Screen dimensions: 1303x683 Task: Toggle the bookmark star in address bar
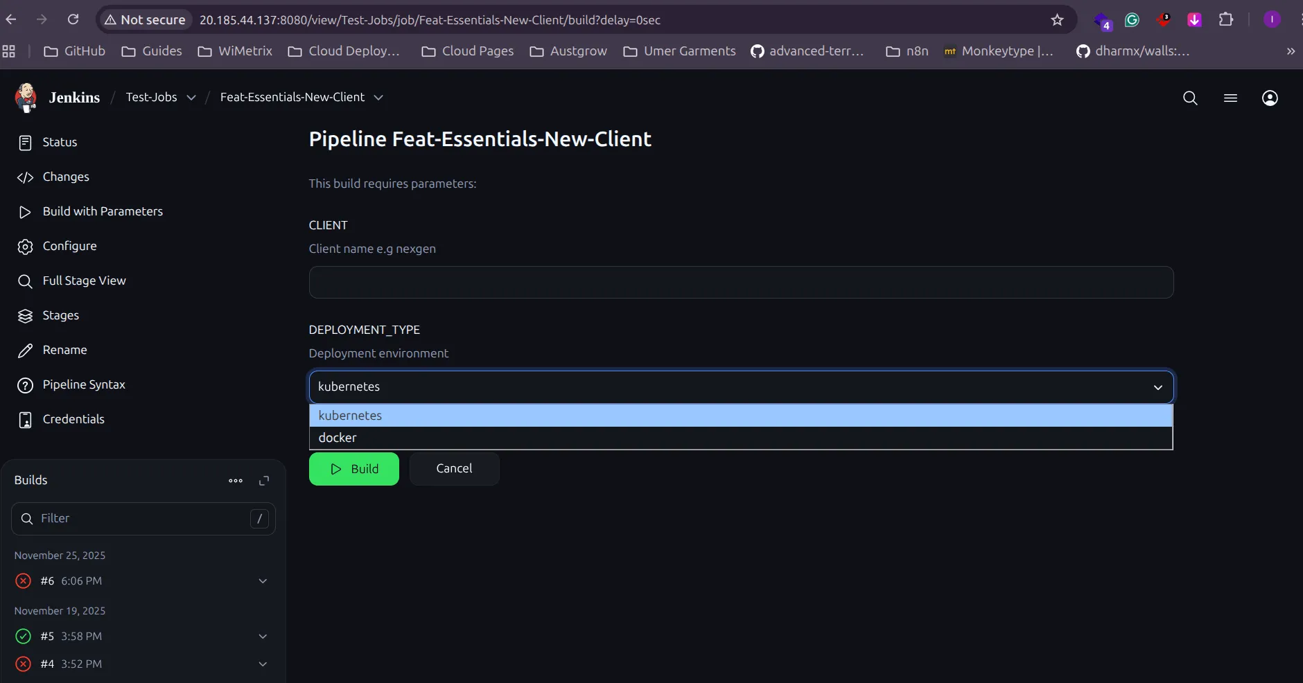coord(1056,19)
